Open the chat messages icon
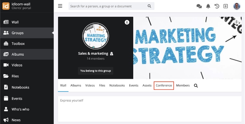The image size is (245, 124). [x=199, y=6]
